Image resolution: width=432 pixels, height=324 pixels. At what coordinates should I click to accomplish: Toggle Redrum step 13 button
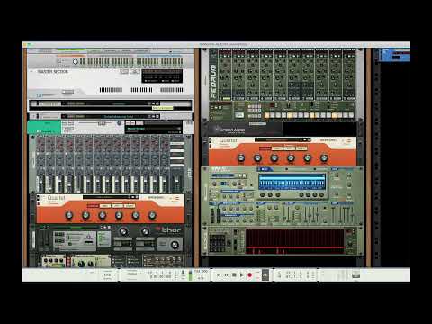tap(335, 115)
